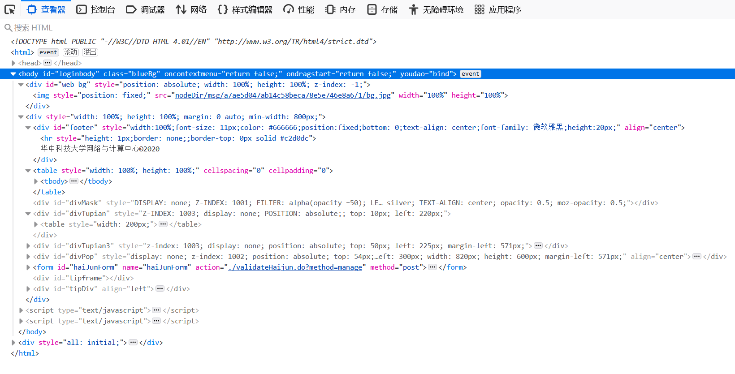Image resolution: width=735 pixels, height=374 pixels.
Task: Click the youdao="bind" attribute
Action: (x=426, y=74)
